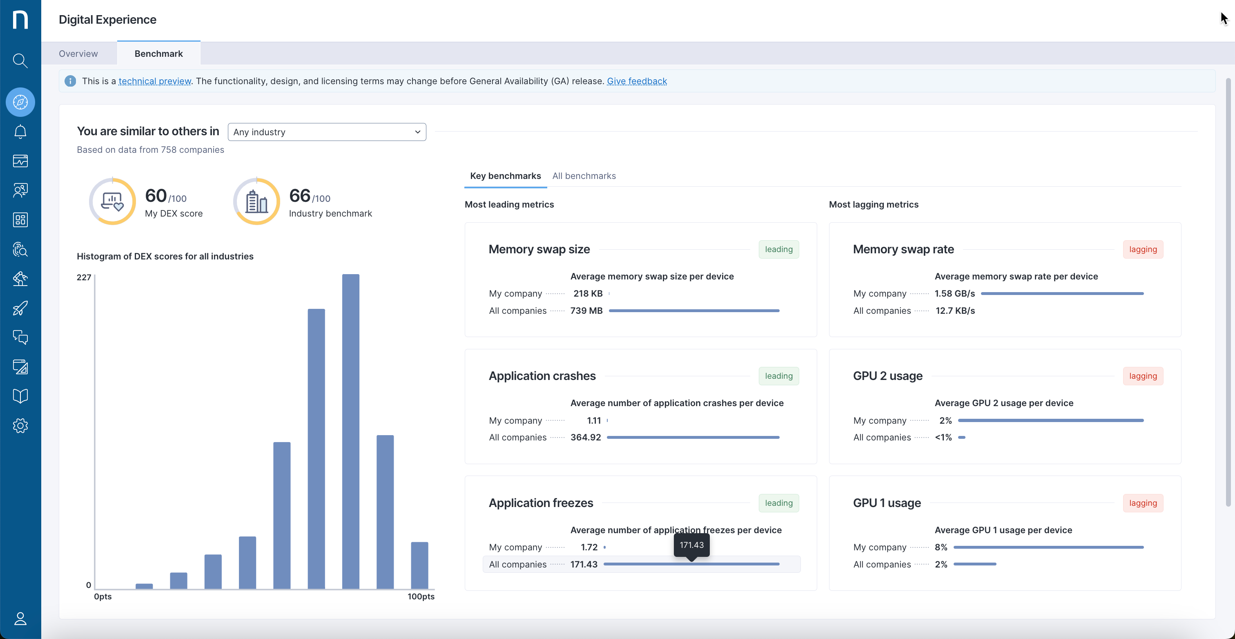Open alerts via the bell icon
Image resolution: width=1235 pixels, height=639 pixels.
pos(20,132)
